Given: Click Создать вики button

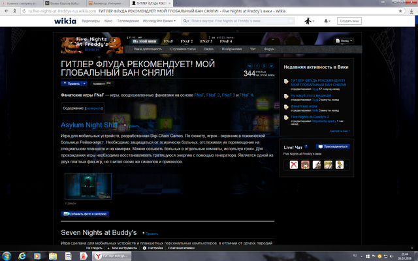Looking at the screenshot, I should [x=349, y=21].
